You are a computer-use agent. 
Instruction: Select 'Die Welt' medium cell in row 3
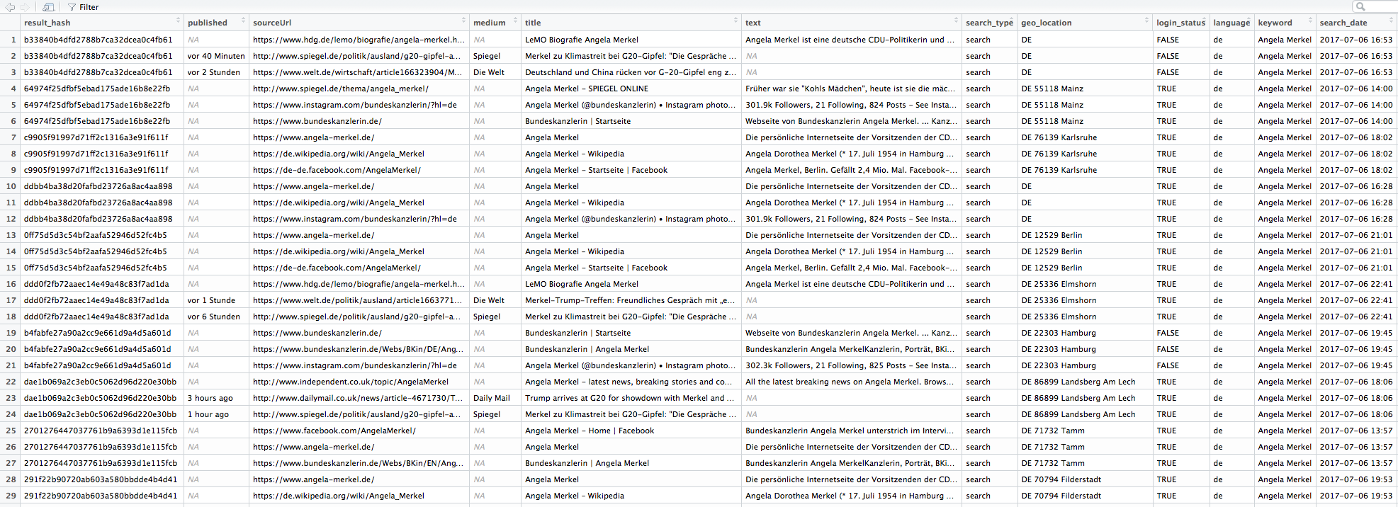pyautogui.click(x=495, y=72)
